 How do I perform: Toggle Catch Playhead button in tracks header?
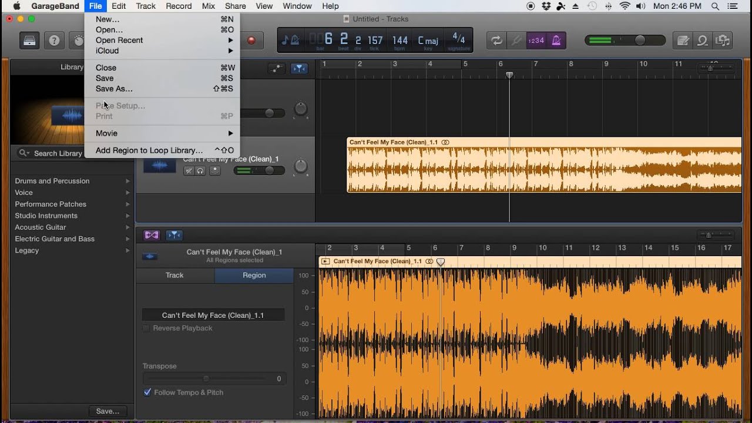299,69
